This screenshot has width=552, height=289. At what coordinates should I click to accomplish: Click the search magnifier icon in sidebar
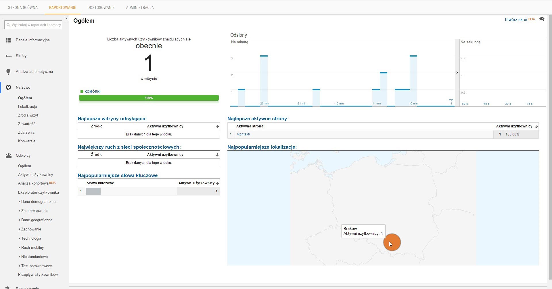click(8, 25)
